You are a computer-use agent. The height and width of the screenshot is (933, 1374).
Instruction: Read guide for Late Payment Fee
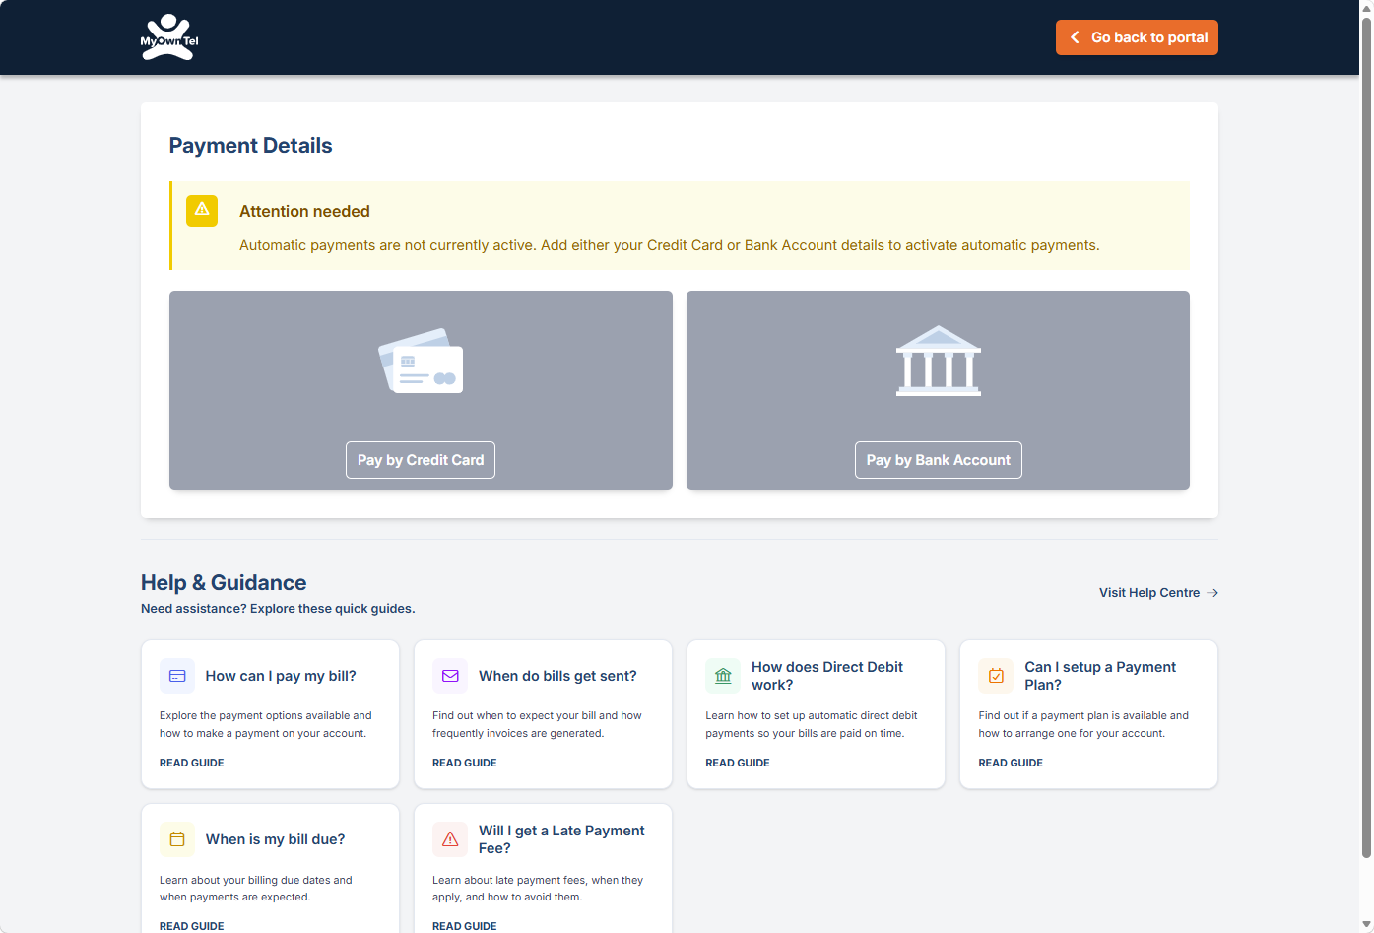coord(465,926)
